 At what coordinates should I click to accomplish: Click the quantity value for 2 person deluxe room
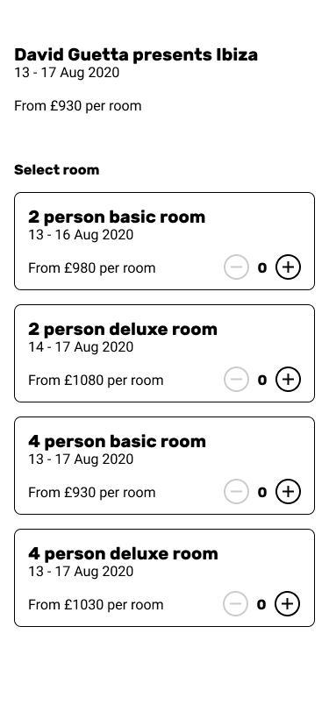[262, 380]
